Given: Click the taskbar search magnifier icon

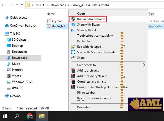Looking at the screenshot, I should 17,116.
